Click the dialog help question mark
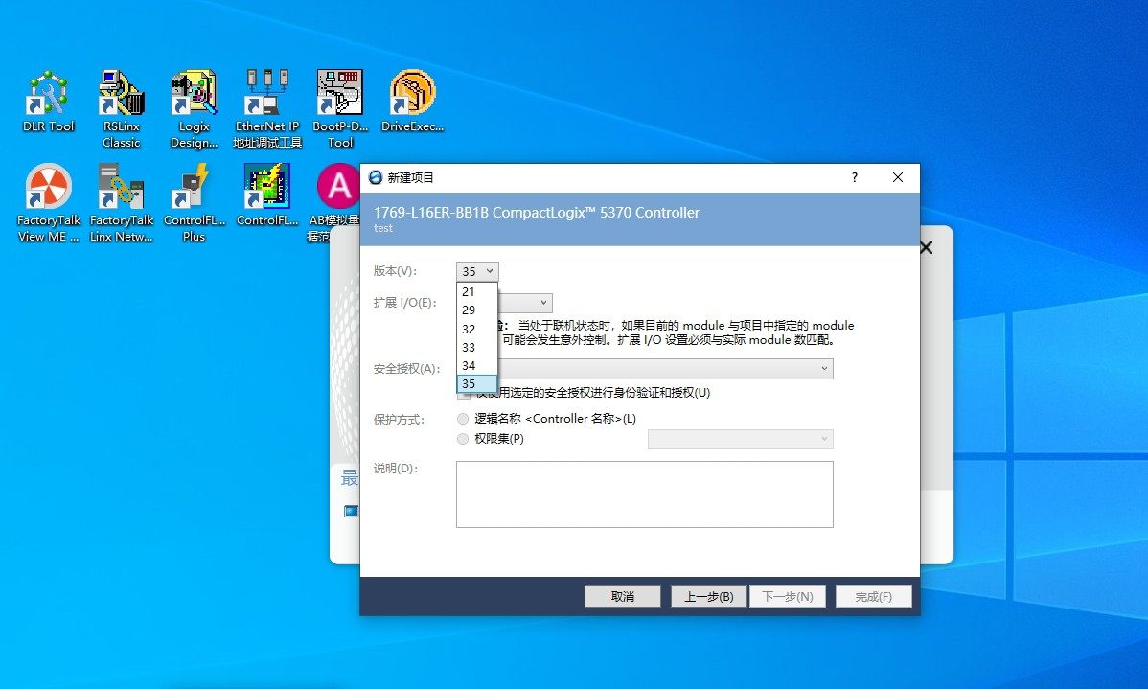This screenshot has height=689, width=1148. 855,177
